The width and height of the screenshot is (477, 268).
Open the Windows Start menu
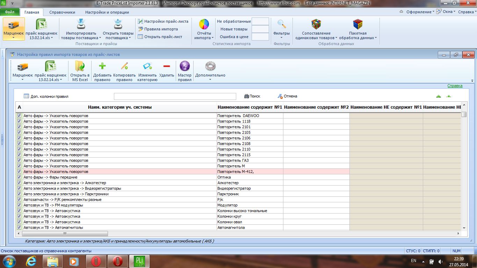(9, 261)
